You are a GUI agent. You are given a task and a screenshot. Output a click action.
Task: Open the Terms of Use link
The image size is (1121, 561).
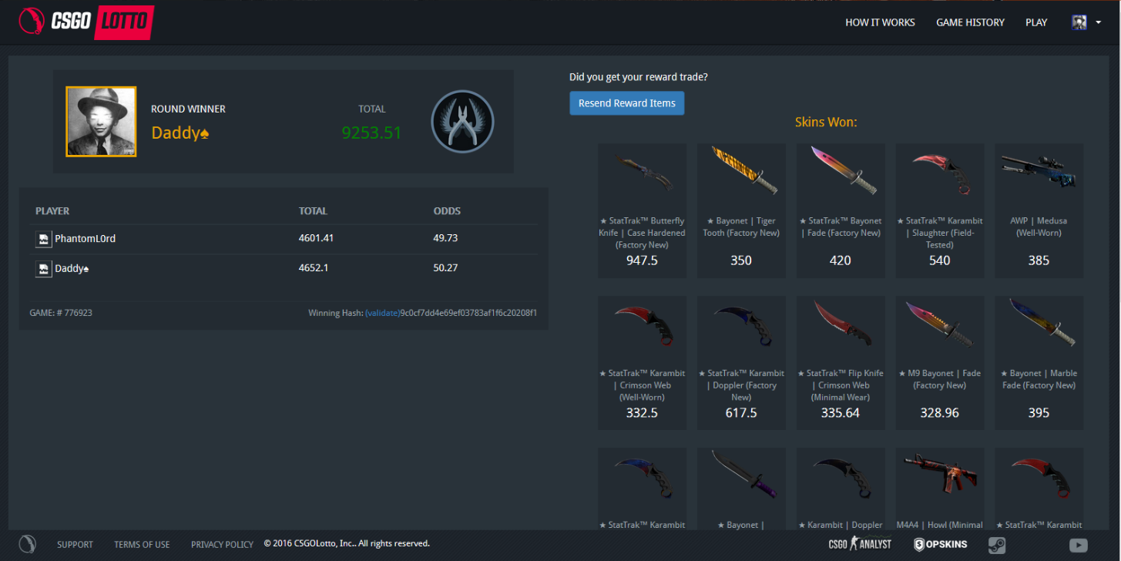point(142,544)
